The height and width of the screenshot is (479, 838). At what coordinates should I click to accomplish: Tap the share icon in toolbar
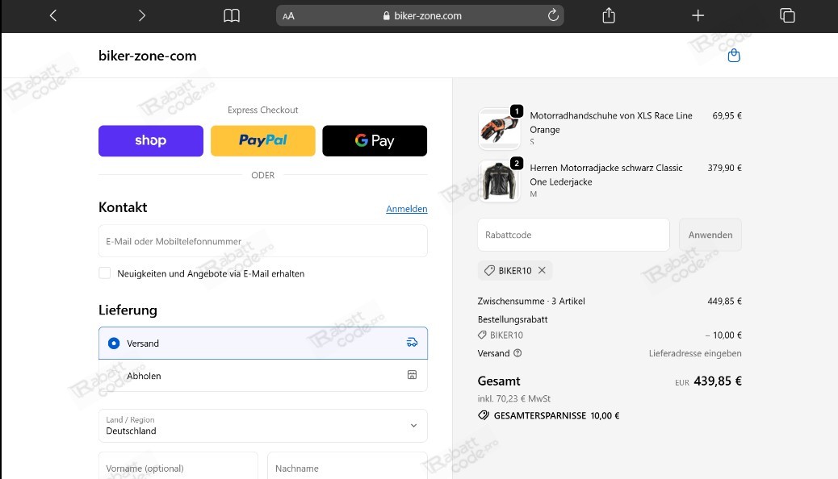point(610,15)
